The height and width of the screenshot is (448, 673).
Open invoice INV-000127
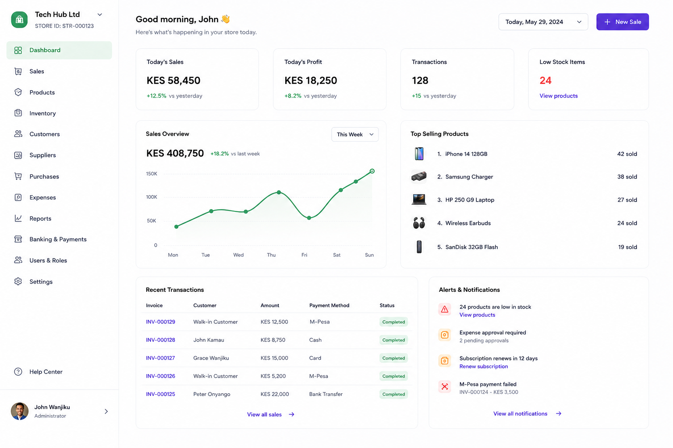click(160, 358)
